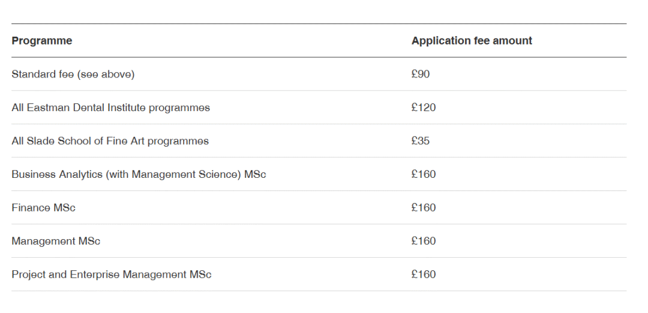648x313 pixels.
Task: Click the £160 fee for Business Analytics
Action: click(x=424, y=174)
